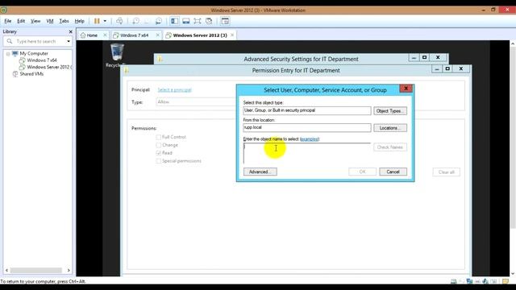Viewport: 516px width, 290px height.
Task: Open the Type Allow dropdown
Action: [196, 102]
